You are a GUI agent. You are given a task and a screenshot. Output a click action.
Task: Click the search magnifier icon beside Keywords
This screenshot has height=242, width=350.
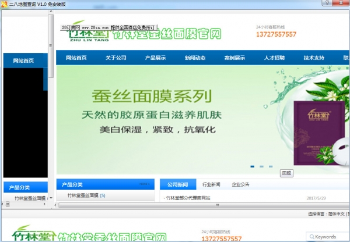tap(312, 237)
